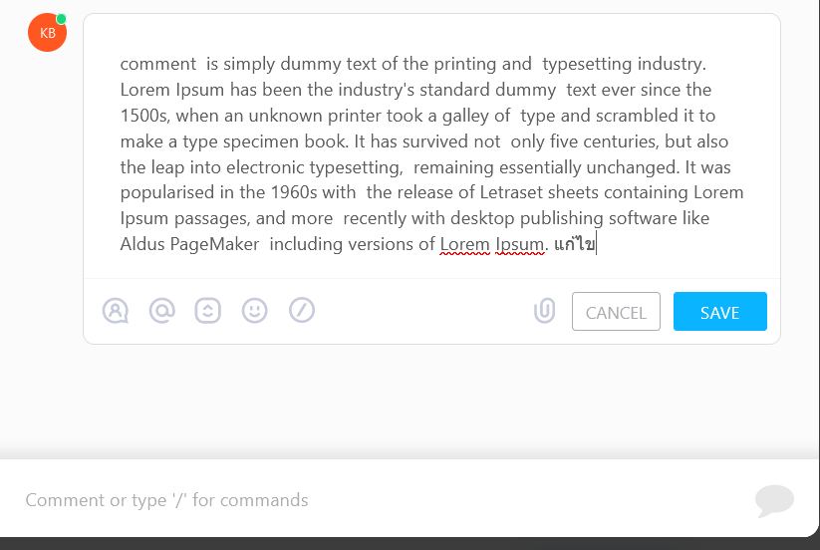Focus the 'Comment or type / for commands' field

[x=366, y=500]
